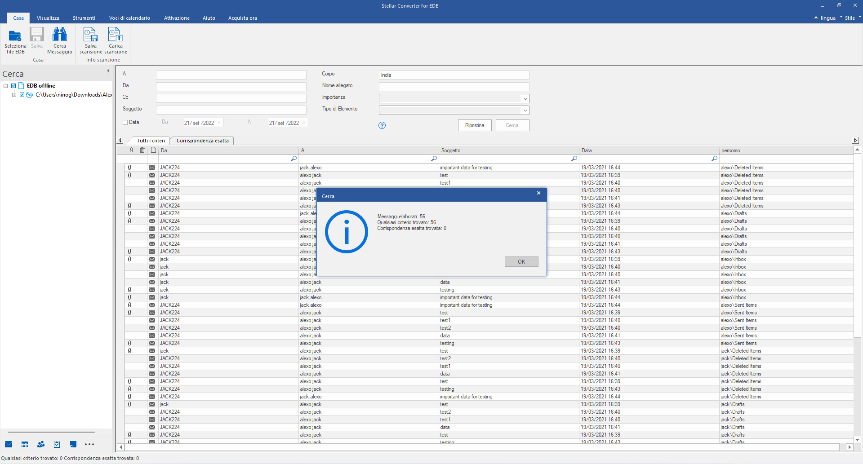Click Ripristina button

(475, 125)
